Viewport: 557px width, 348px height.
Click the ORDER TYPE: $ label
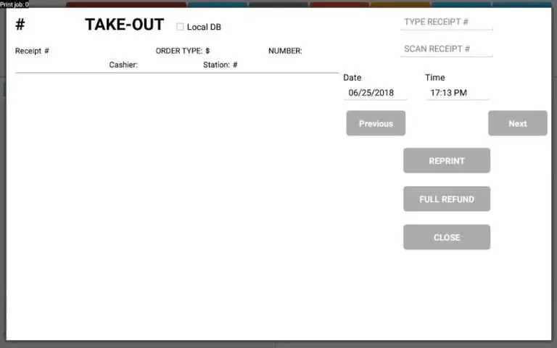coord(183,51)
